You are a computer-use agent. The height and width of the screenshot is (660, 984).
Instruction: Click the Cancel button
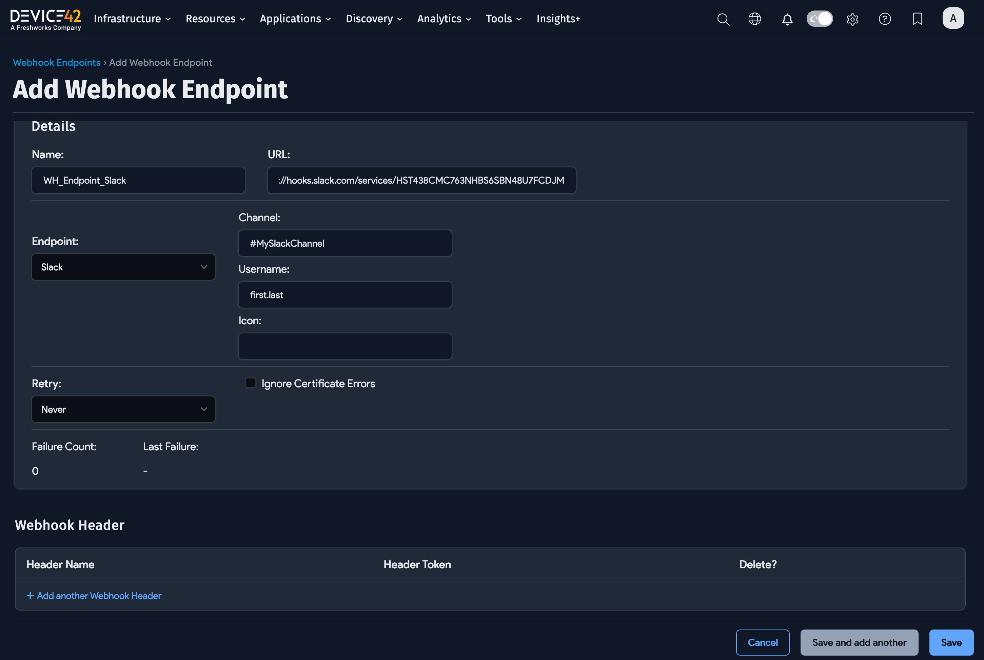[763, 642]
